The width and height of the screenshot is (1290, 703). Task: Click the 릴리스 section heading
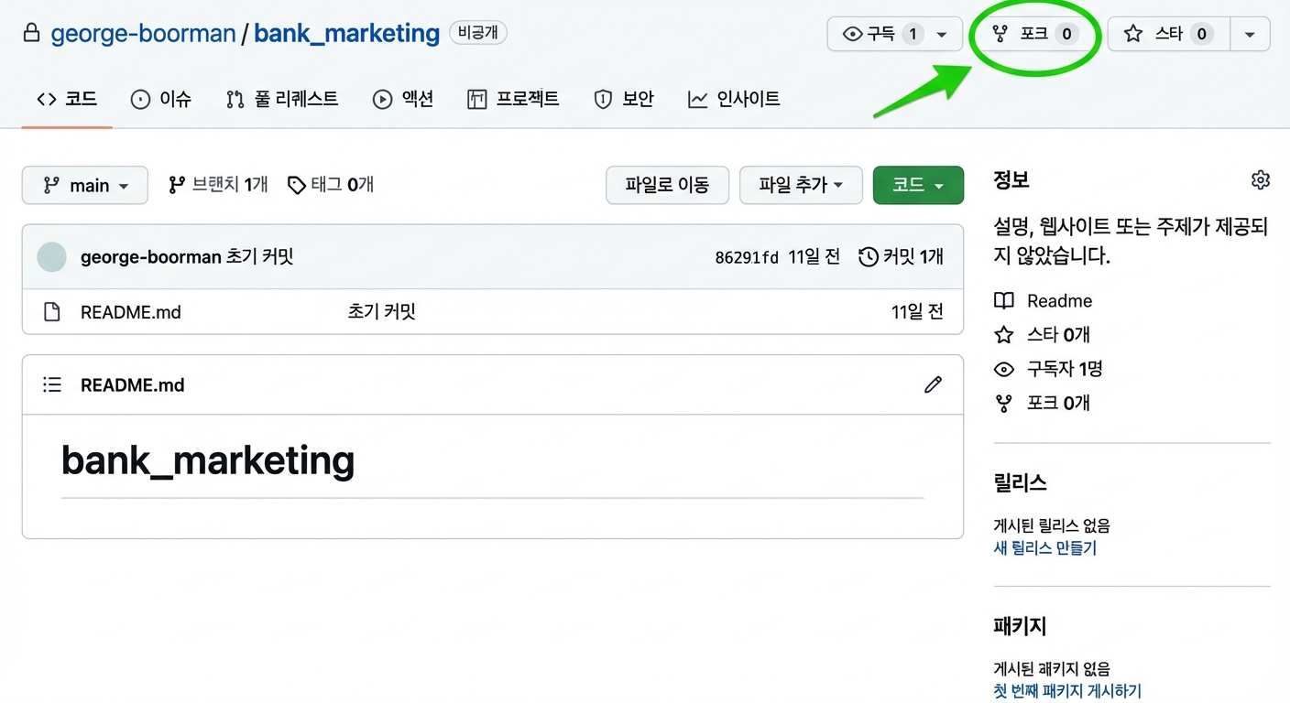click(x=1020, y=483)
